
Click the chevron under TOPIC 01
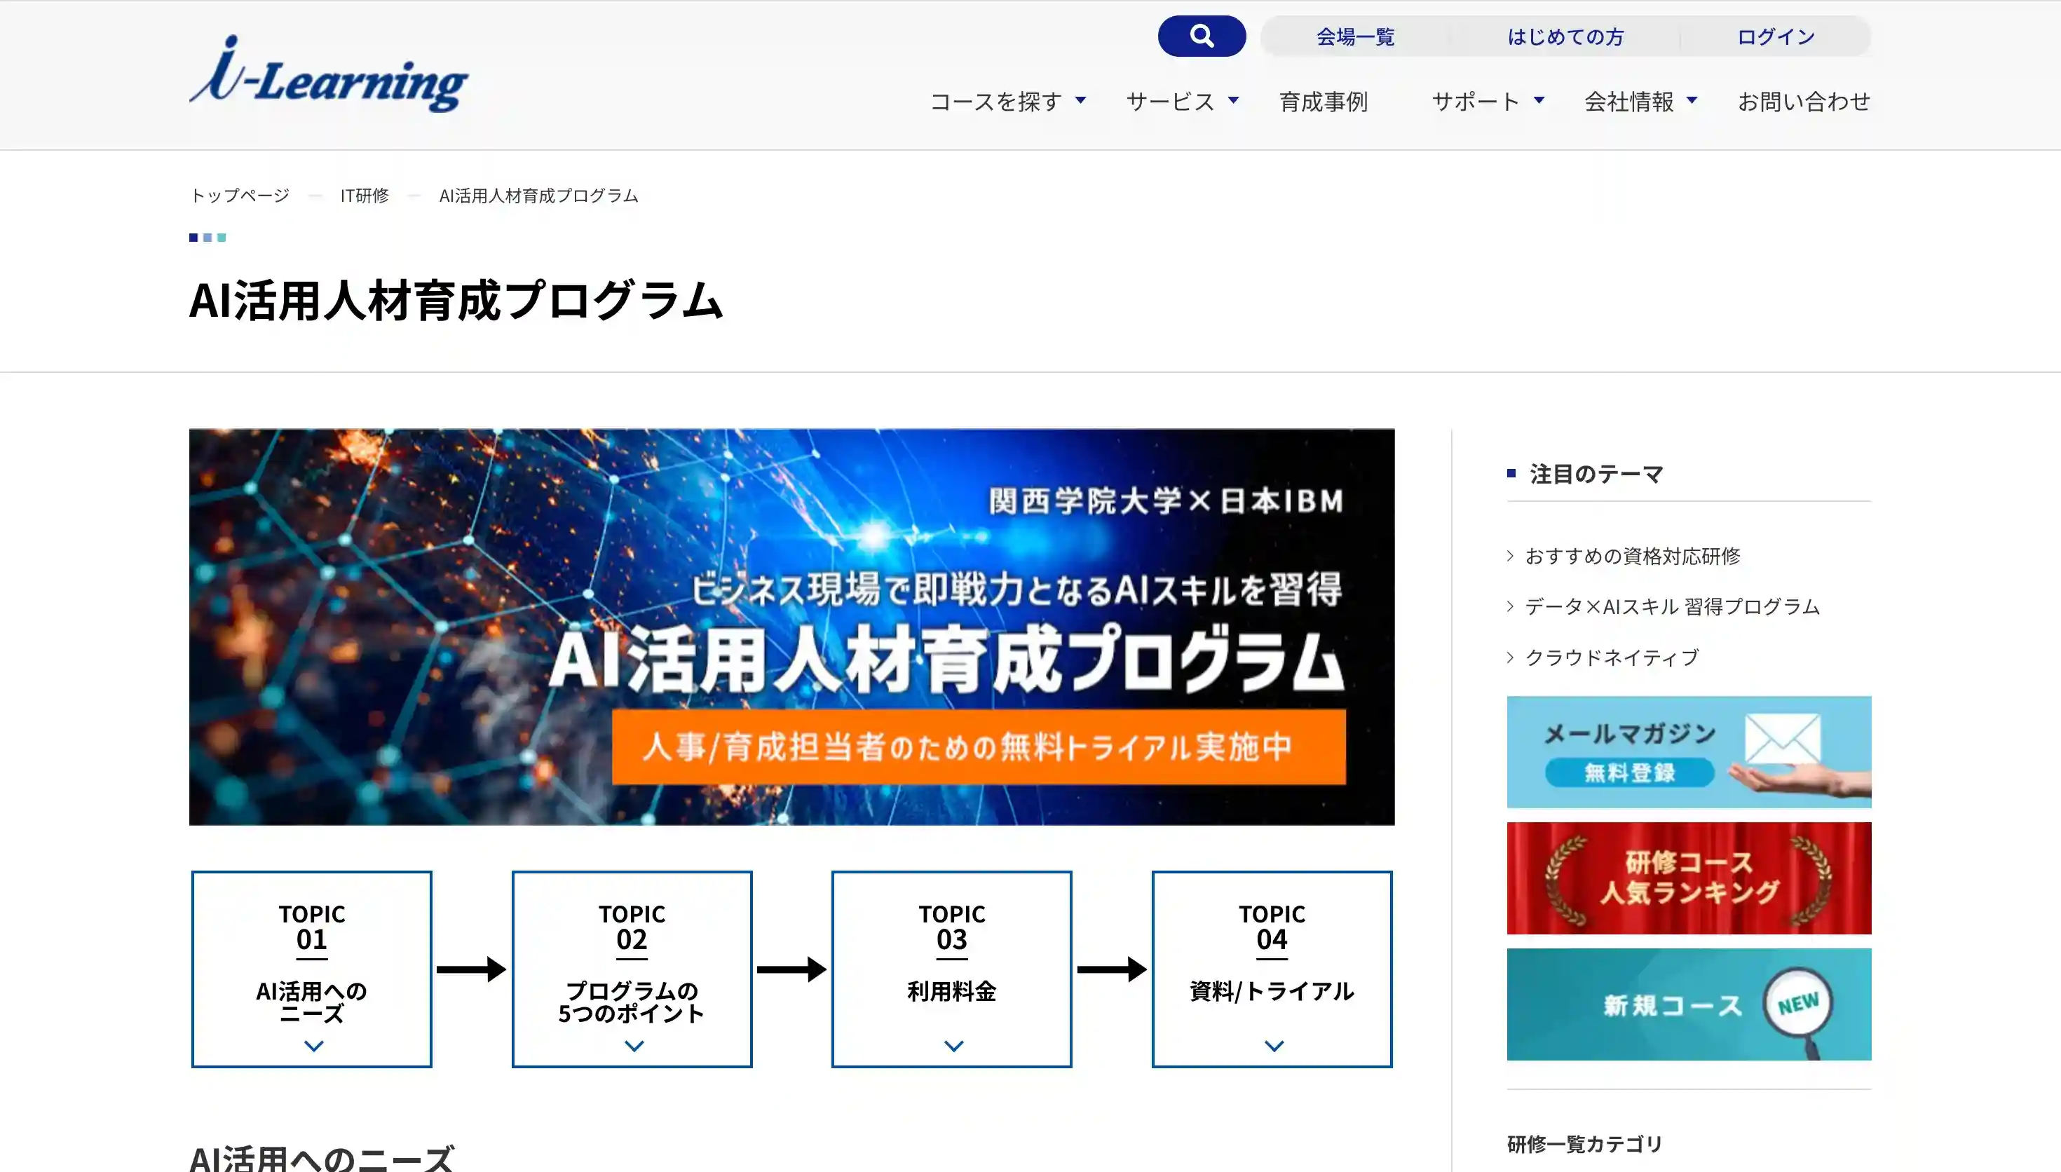314,1046
